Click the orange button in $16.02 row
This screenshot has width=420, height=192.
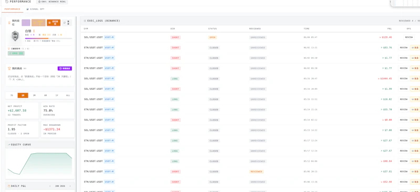(415, 99)
